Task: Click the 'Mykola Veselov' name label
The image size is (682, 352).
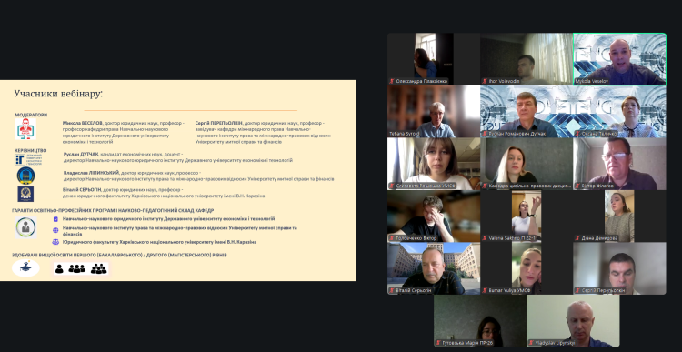Action: coord(592,81)
